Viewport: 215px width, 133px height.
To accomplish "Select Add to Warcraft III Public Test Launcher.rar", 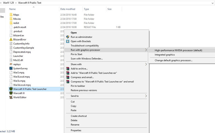I will coord(94,73).
